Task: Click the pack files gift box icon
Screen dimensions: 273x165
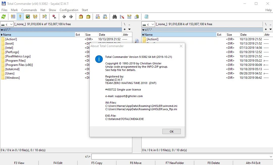Action: coord(81,17)
